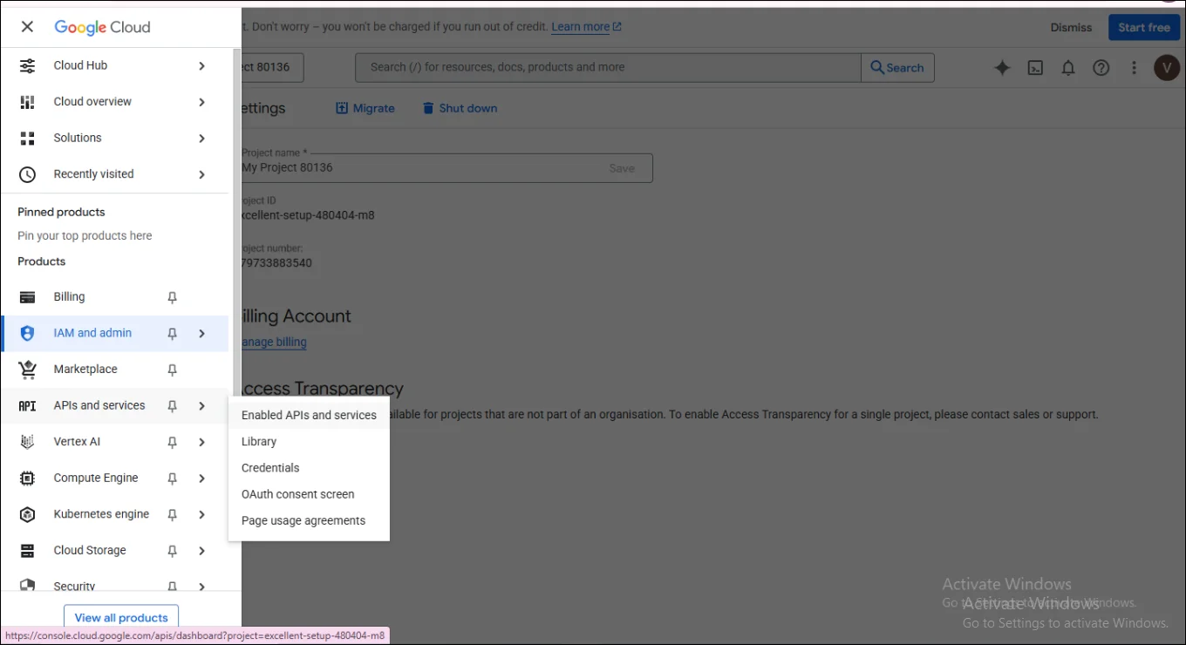Click the Cloud overview icon
The image size is (1186, 645).
pos(27,102)
